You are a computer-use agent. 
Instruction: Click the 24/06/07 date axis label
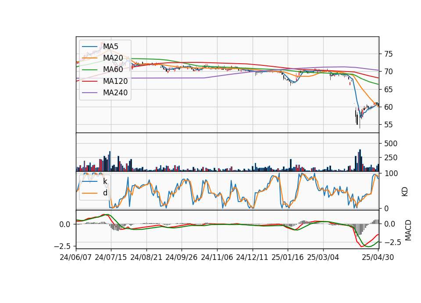pos(76,257)
